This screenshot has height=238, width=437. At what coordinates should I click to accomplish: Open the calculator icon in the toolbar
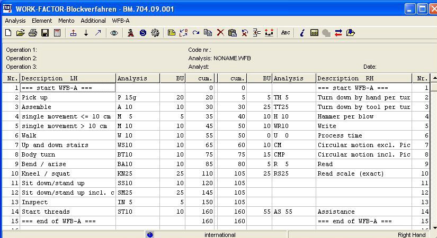(315, 33)
